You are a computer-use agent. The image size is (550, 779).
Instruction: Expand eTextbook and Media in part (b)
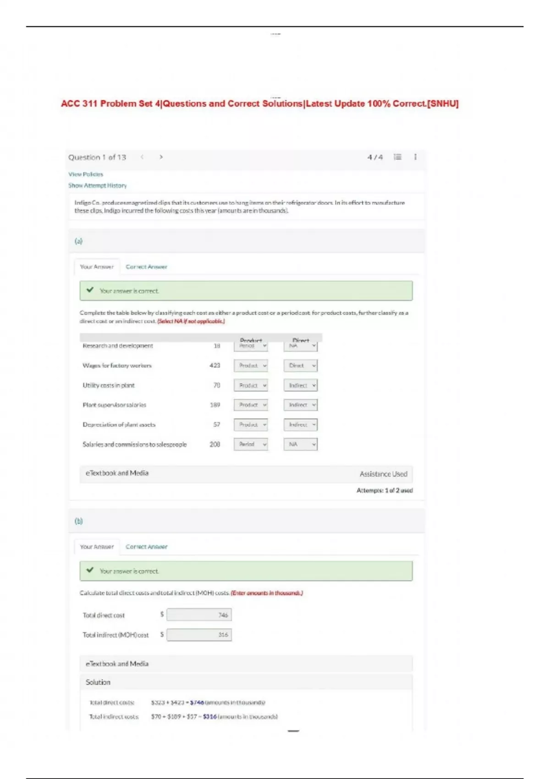[x=117, y=664]
